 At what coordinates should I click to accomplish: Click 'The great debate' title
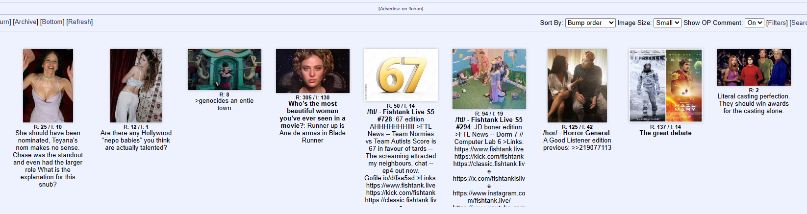665,133
